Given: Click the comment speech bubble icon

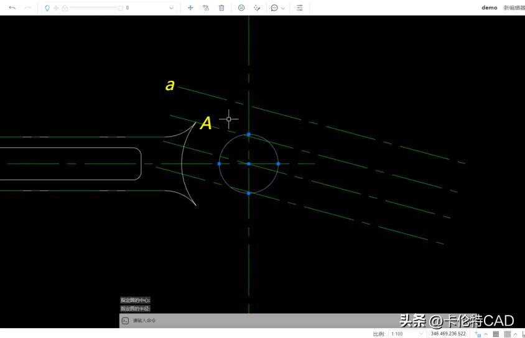Looking at the screenshot, I should pos(274,7).
